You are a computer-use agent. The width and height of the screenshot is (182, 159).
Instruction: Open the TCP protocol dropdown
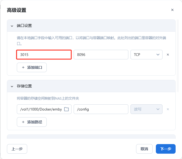pos(146,55)
